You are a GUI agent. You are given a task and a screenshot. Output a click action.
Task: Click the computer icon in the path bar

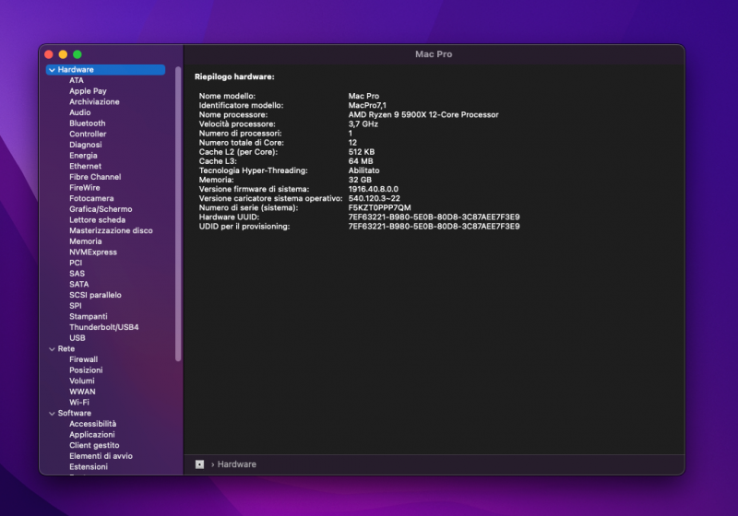pos(199,464)
